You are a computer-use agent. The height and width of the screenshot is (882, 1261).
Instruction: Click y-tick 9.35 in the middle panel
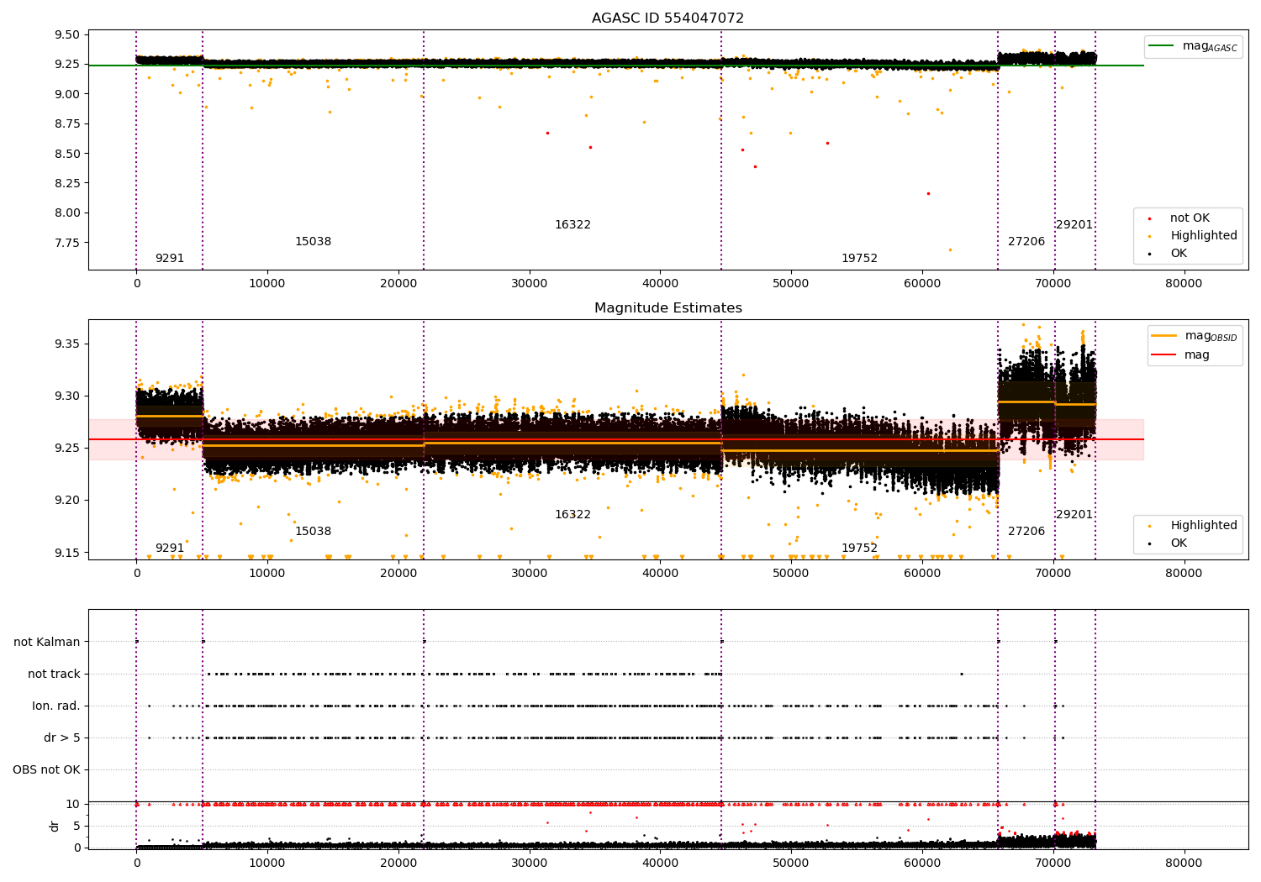click(67, 344)
